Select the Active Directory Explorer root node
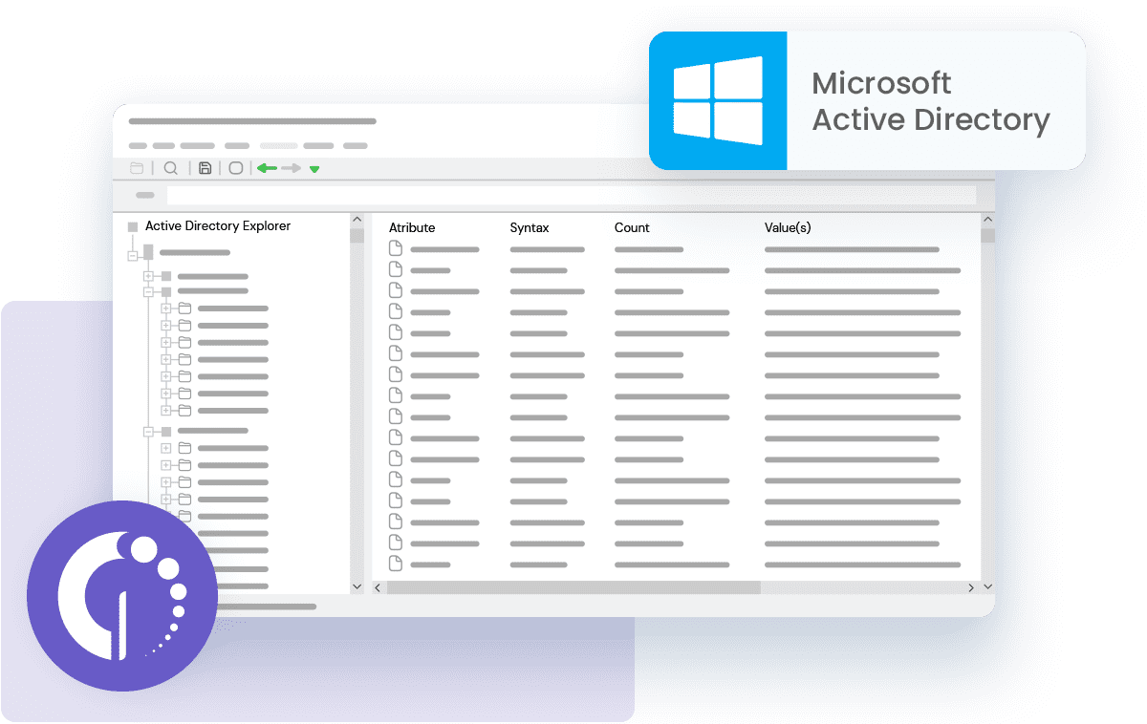Image resolution: width=1147 pixels, height=724 pixels. click(x=216, y=226)
